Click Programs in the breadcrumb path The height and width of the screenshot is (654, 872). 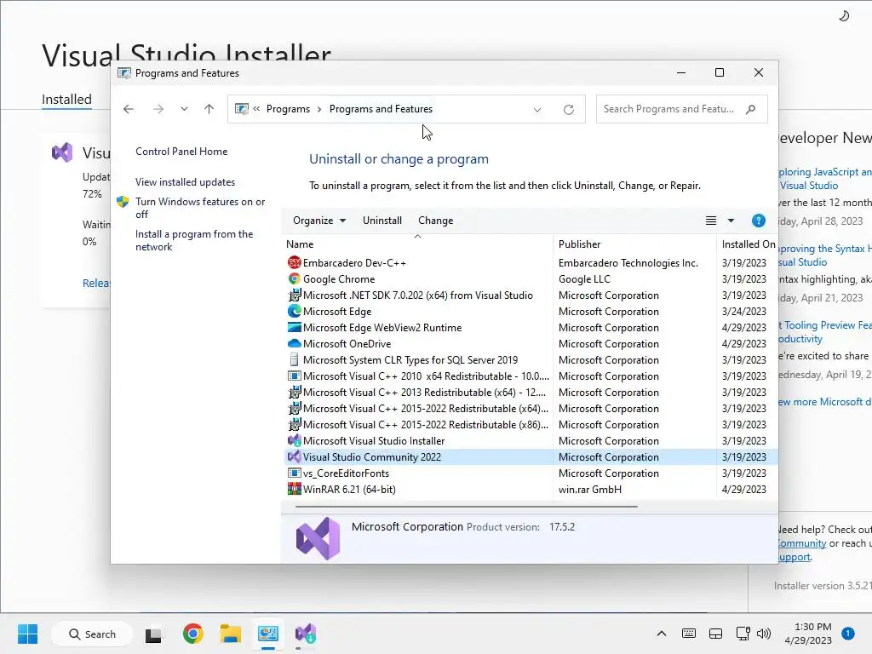(x=288, y=109)
